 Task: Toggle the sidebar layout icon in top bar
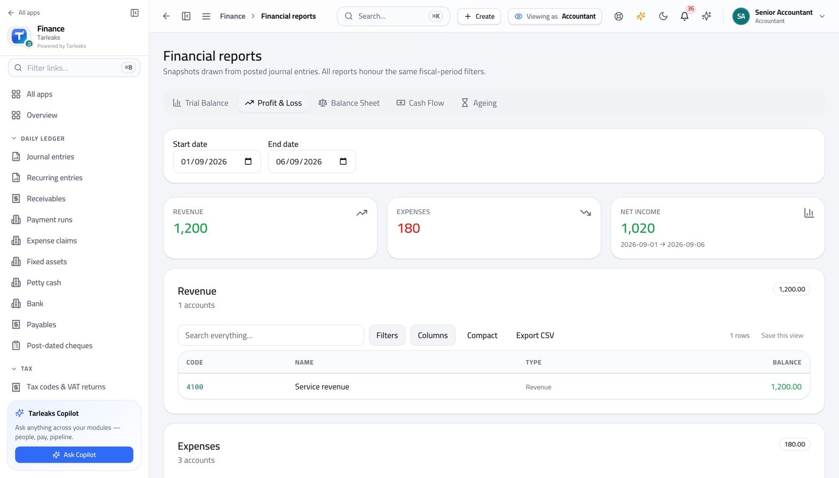pos(186,16)
